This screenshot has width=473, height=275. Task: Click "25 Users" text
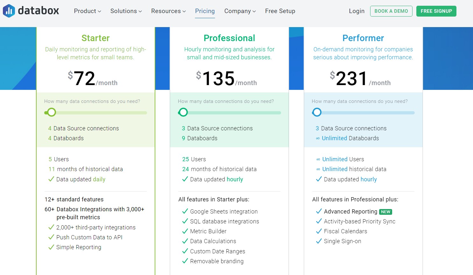(x=194, y=159)
